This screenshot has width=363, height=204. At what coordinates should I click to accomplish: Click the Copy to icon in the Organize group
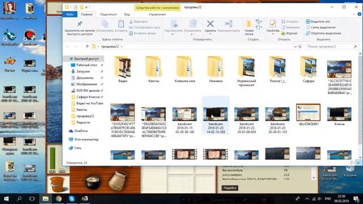(193, 24)
